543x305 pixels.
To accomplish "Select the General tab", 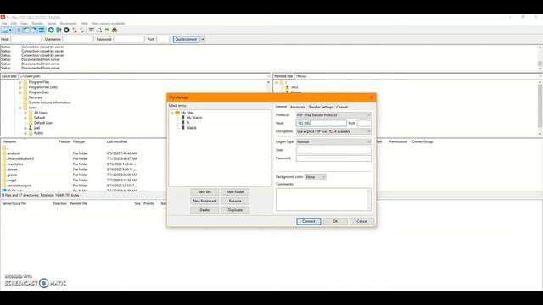I will click(281, 107).
